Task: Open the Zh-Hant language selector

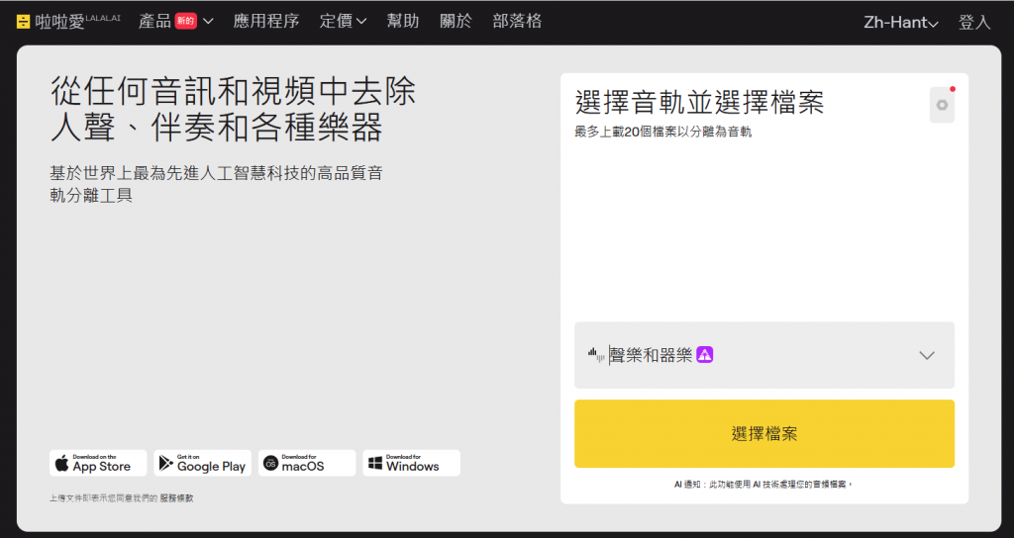Action: pyautogui.click(x=901, y=23)
